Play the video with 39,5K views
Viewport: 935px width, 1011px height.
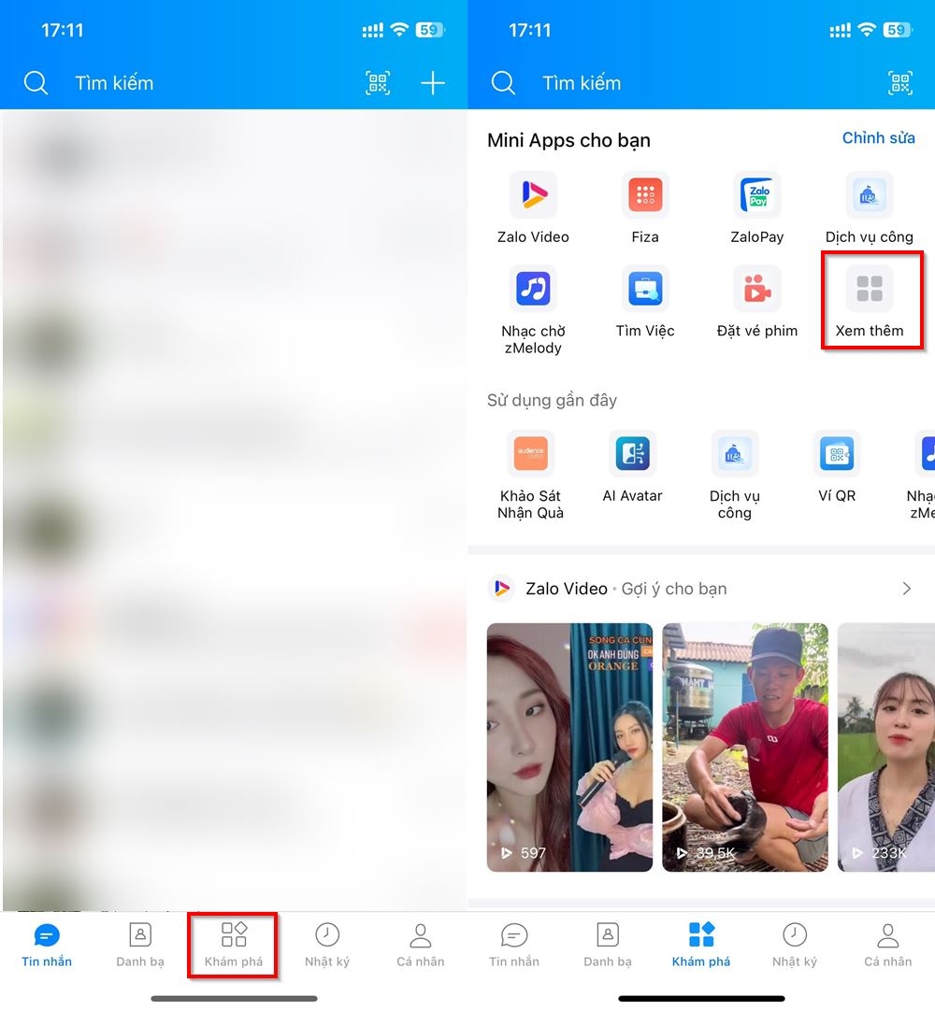(x=745, y=748)
